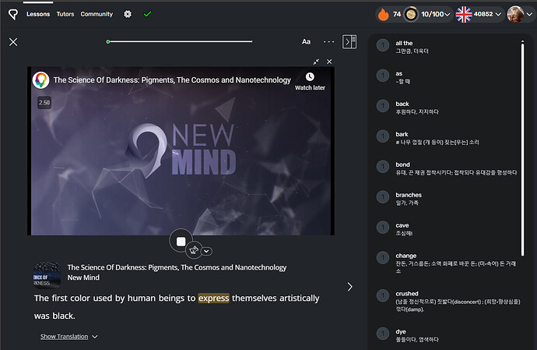The width and height of the screenshot is (537, 350).
Task: Select the vocabulary word 'bark'
Action: click(x=402, y=134)
